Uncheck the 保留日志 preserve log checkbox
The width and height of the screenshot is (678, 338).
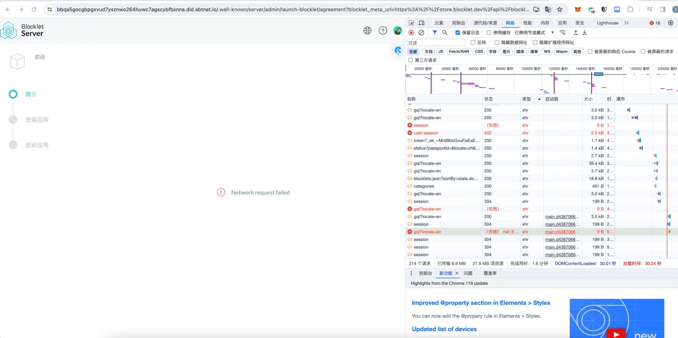458,33
